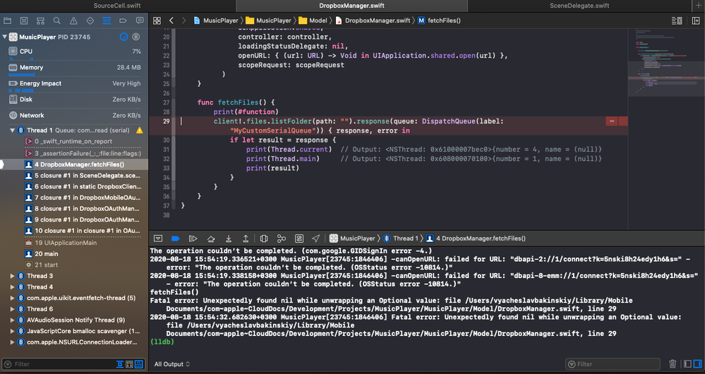Open Debug View Hierarchy
This screenshot has height=374, width=705.
tap(263, 239)
